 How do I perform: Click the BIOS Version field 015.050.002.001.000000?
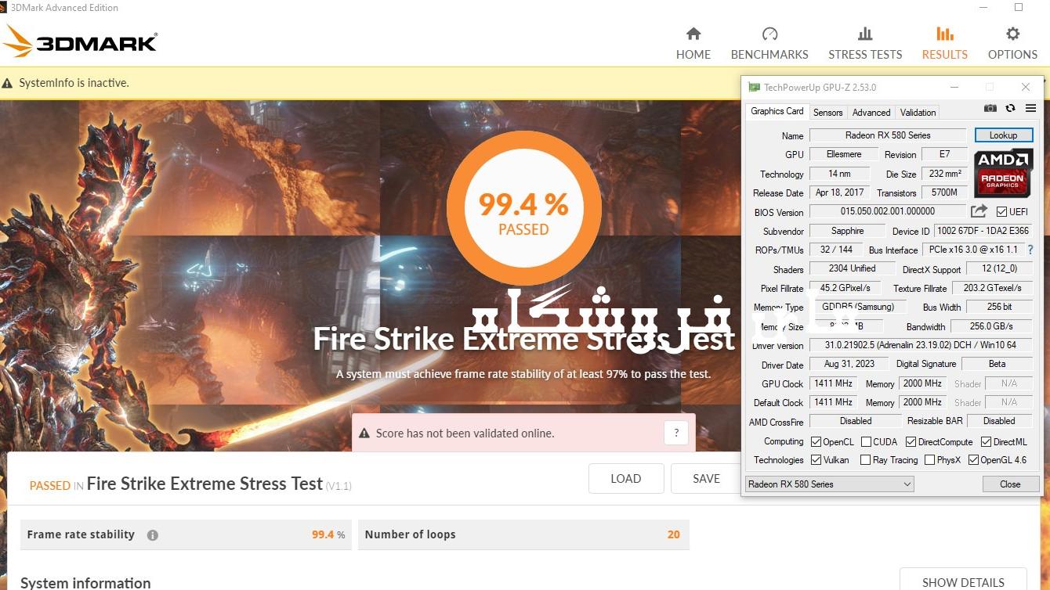tap(888, 211)
